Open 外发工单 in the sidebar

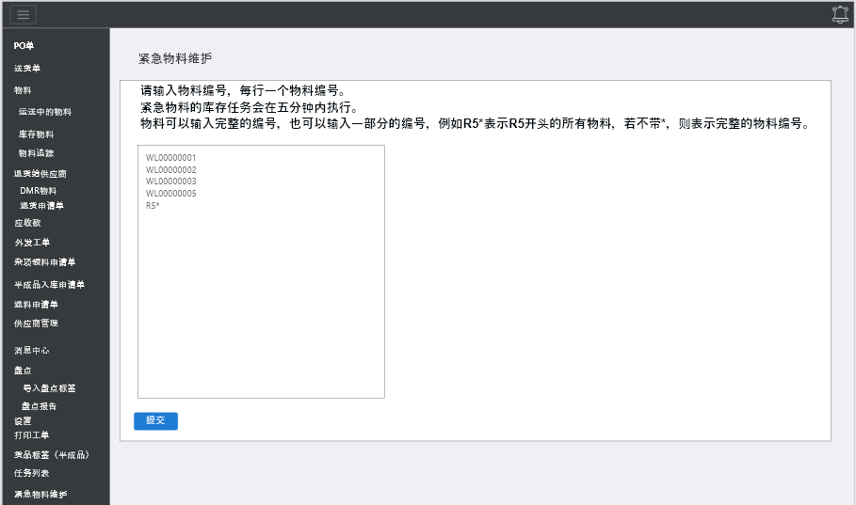[x=32, y=243]
